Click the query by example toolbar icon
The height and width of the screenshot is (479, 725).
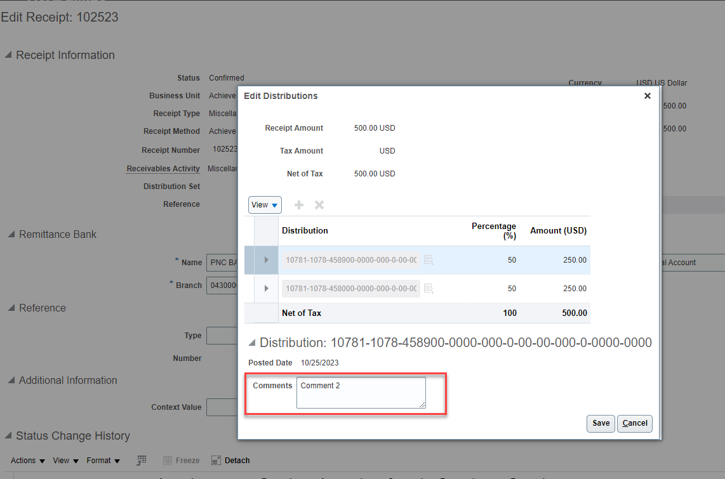pyautogui.click(x=141, y=459)
